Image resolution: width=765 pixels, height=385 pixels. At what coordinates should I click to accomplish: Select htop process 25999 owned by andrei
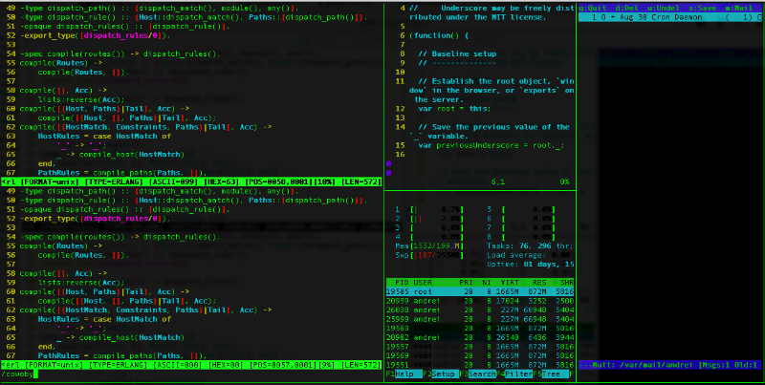[480, 319]
